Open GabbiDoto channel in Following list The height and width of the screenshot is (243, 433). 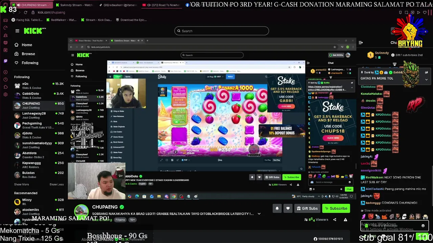39,96
